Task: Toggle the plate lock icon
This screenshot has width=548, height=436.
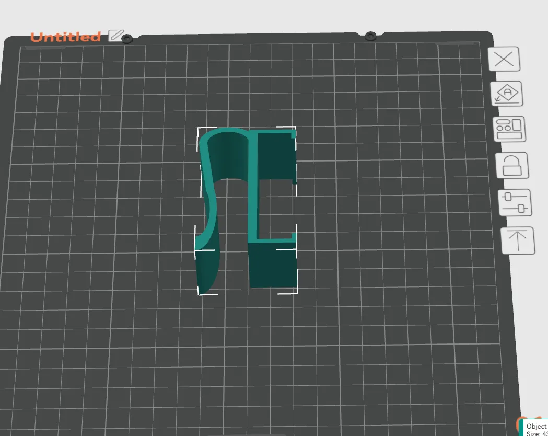Action: tap(512, 165)
